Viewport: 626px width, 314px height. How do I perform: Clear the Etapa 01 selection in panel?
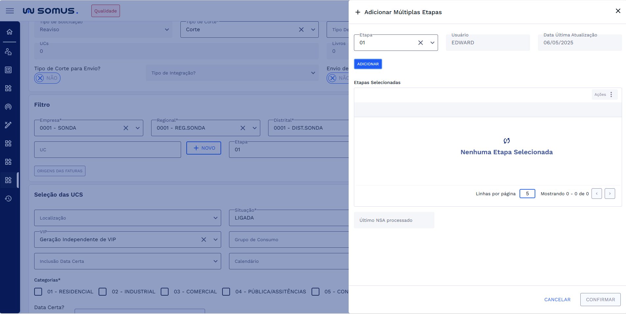tap(420, 43)
